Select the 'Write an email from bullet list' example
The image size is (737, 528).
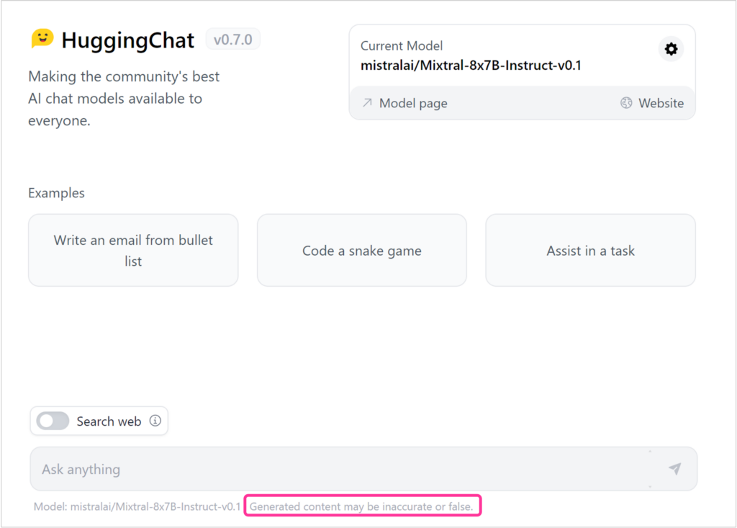[132, 250]
